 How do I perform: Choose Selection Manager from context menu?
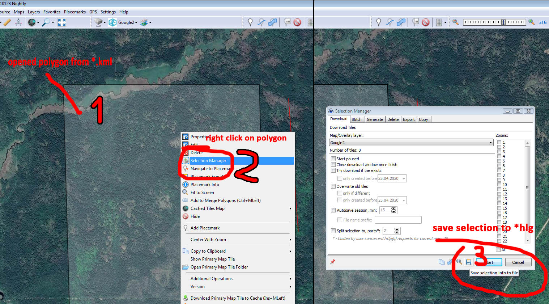tap(208, 161)
